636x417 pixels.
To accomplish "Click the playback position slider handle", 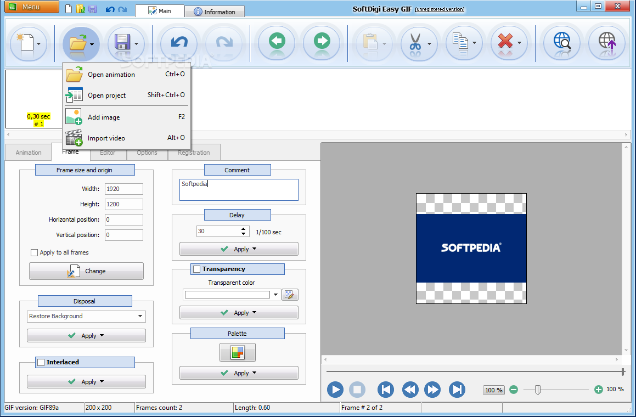I will pyautogui.click(x=623, y=371).
